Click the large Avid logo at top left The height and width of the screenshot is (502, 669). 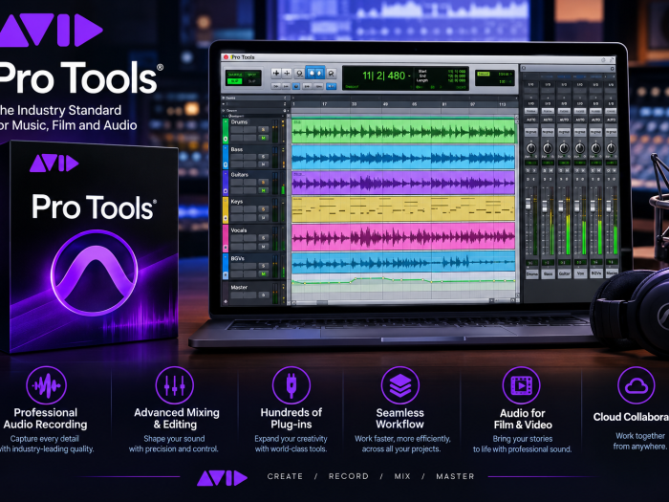pyautogui.click(x=51, y=30)
